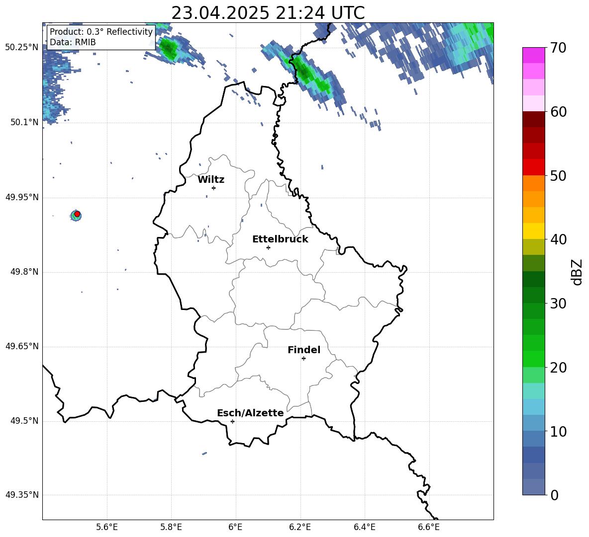Click the Findel station cross marker
Screen dimensions: 589x537
(303, 359)
